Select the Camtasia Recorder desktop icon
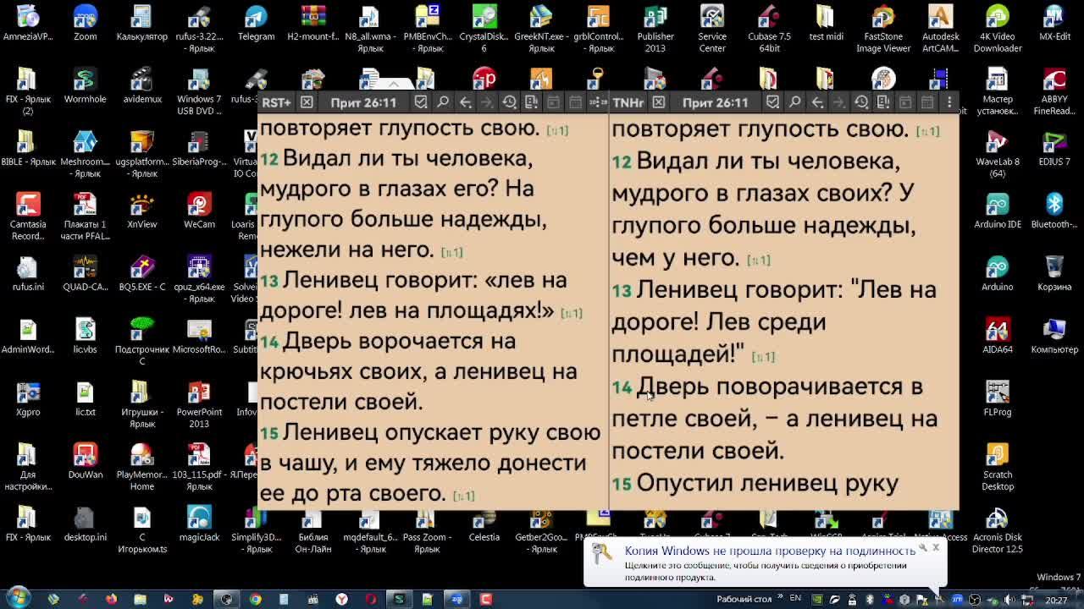The height and width of the screenshot is (609, 1084). (x=28, y=217)
